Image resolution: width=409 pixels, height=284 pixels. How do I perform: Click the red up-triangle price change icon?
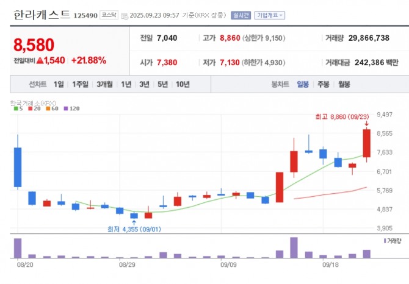click(x=40, y=60)
